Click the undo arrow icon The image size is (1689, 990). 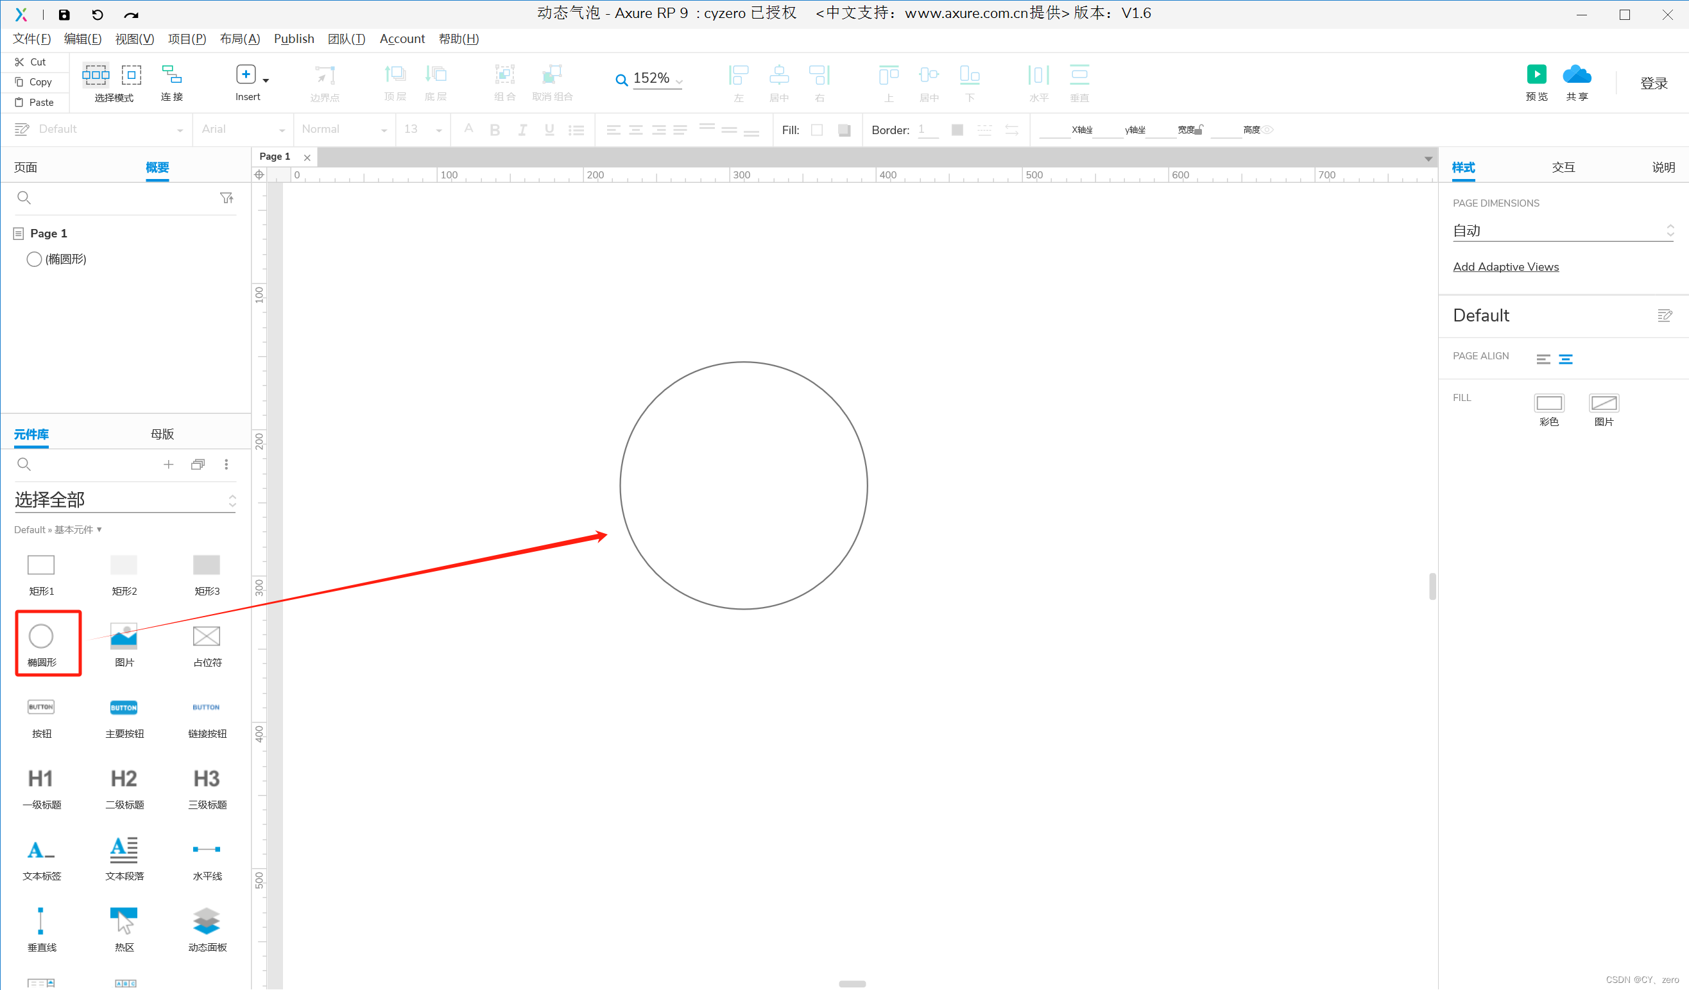[98, 15]
